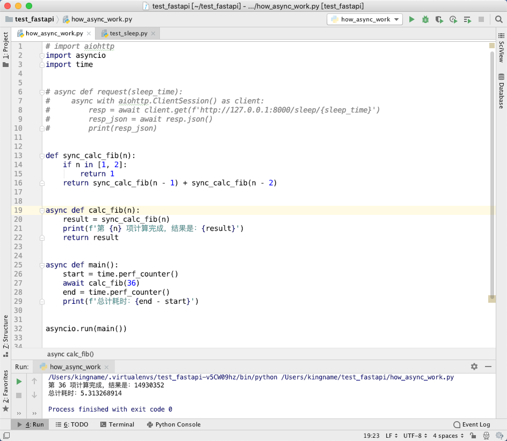Image resolution: width=507 pixels, height=441 pixels.
Task: Close the test_sleep.py editor tab
Action: point(153,33)
